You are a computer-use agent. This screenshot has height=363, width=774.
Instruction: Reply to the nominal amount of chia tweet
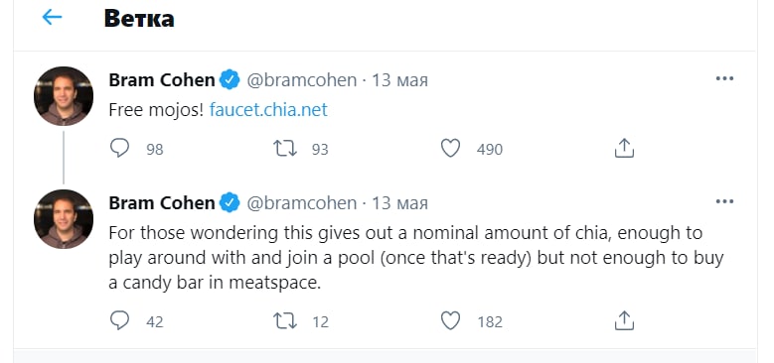[119, 320]
